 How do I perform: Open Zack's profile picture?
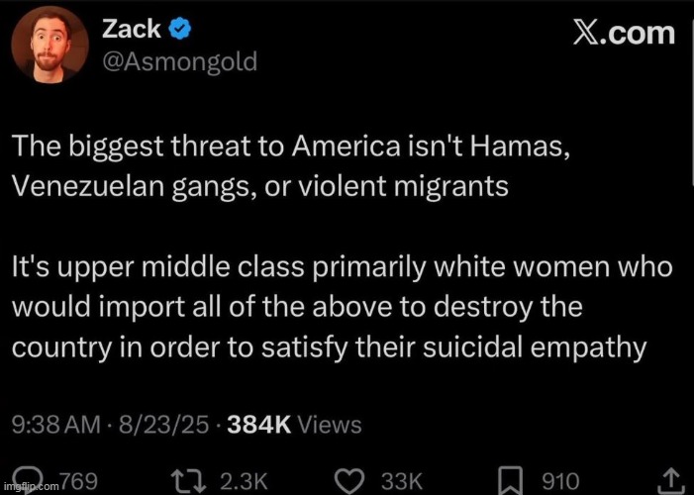coord(50,45)
